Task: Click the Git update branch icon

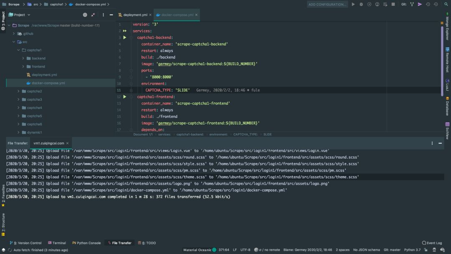Action: tap(412, 4)
